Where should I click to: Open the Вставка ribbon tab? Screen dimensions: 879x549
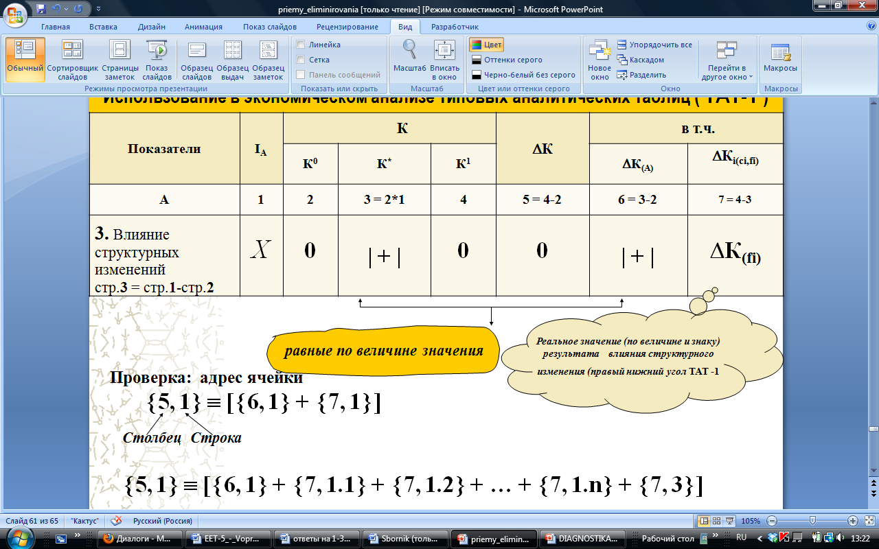click(103, 27)
